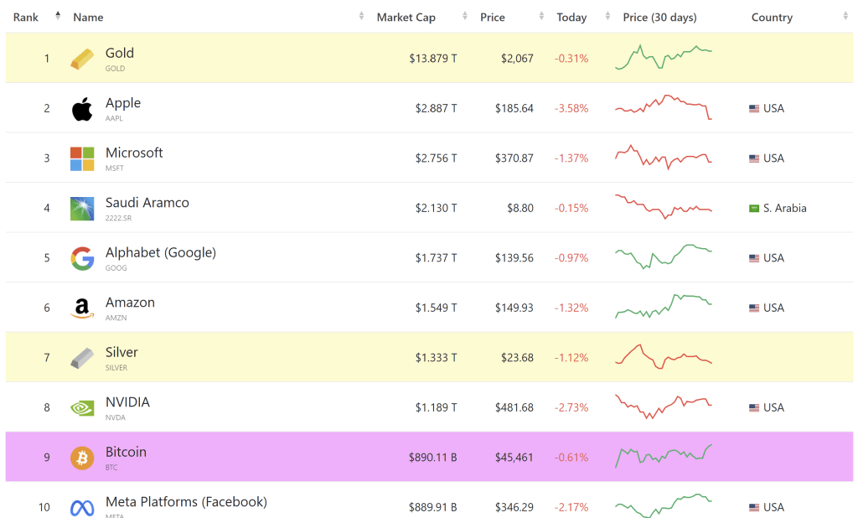Open the Saudi Aramco name link
The height and width of the screenshot is (518, 858).
pyautogui.click(x=147, y=203)
